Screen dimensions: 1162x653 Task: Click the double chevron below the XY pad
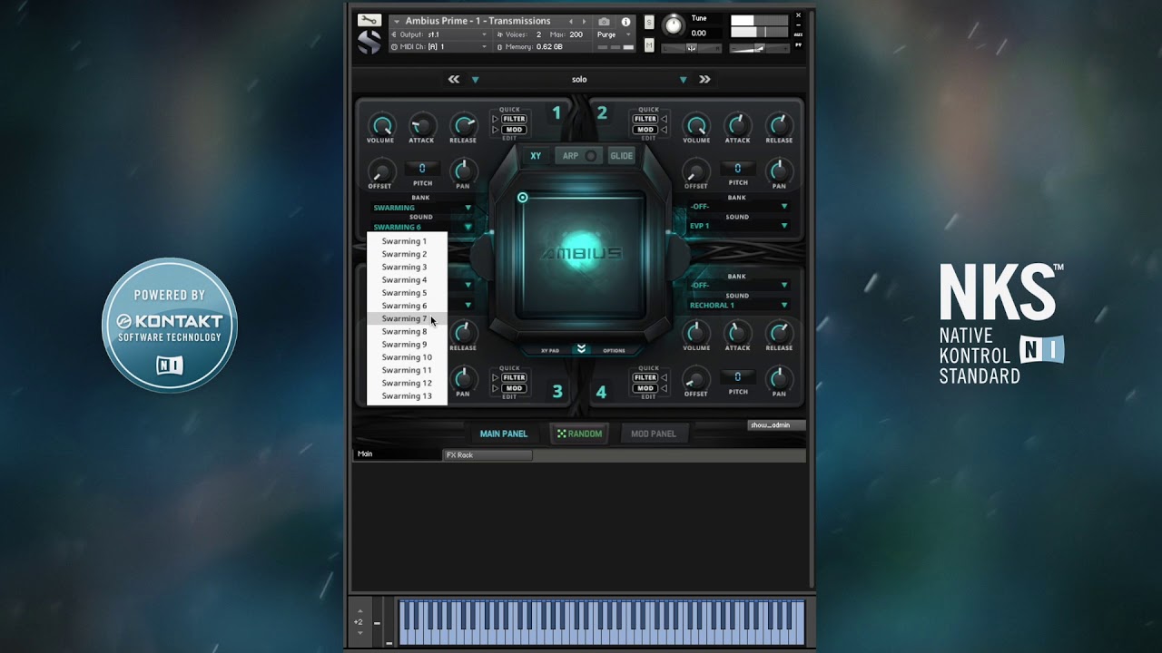[582, 349]
